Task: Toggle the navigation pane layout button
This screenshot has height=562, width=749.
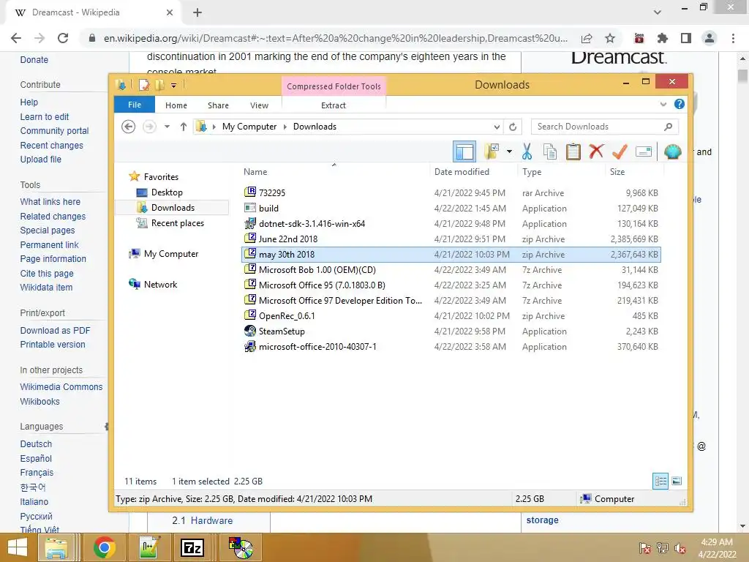Action: (464, 152)
